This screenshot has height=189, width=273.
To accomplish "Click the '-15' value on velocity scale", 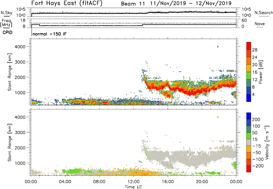I will (x=257, y=146).
